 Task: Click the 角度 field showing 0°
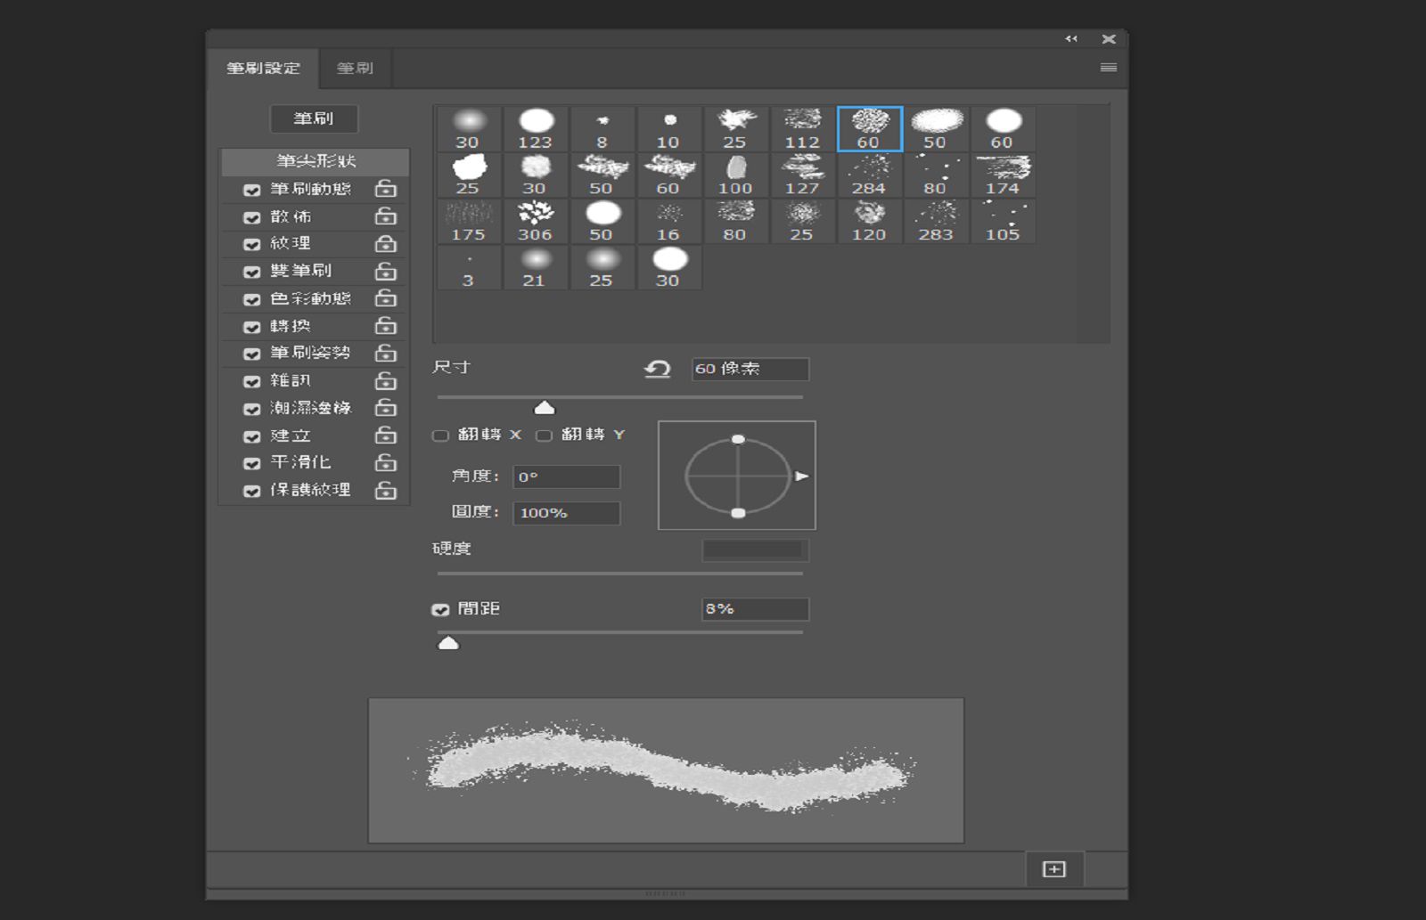click(567, 476)
